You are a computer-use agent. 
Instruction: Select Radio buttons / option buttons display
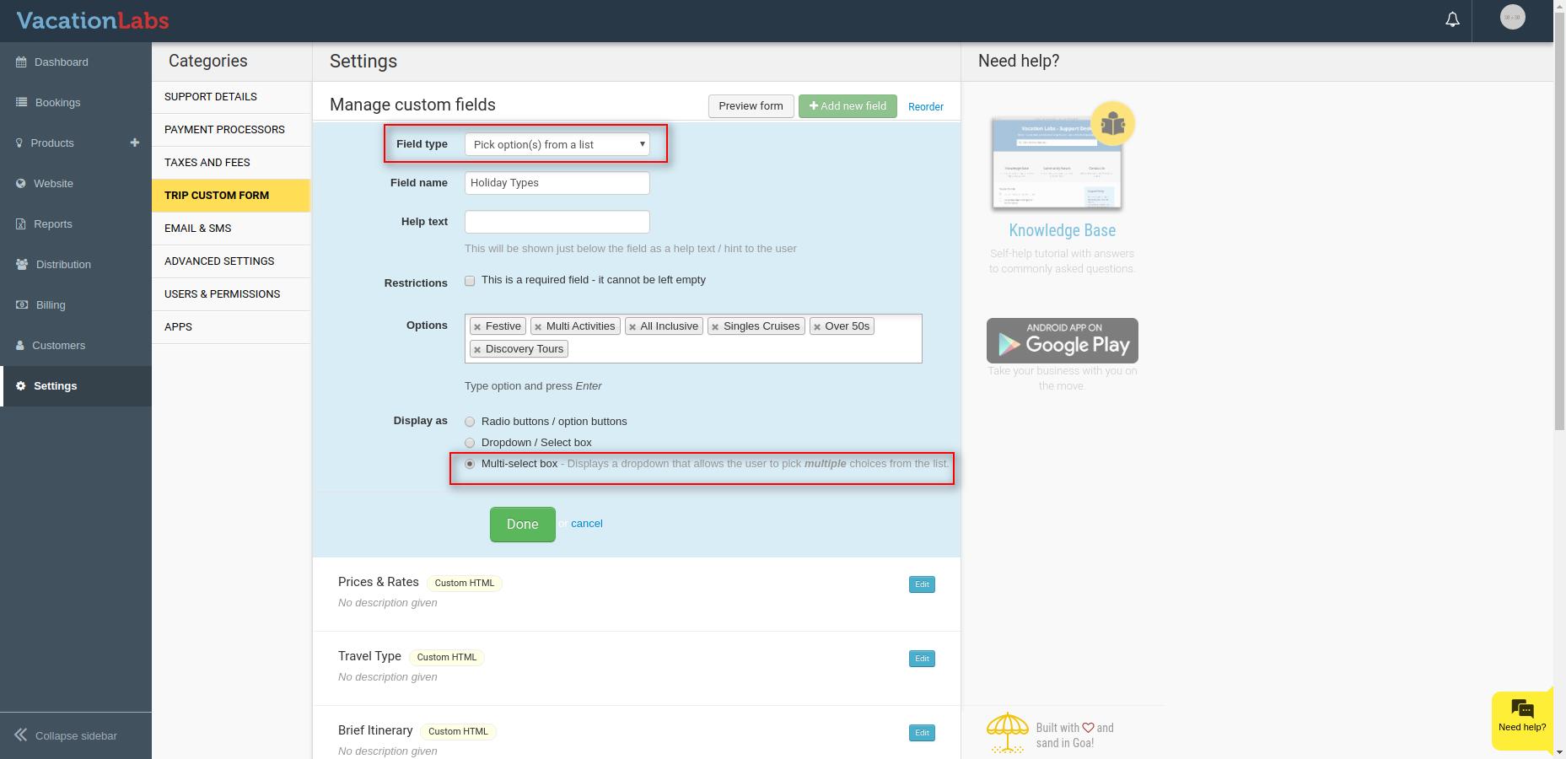point(470,422)
